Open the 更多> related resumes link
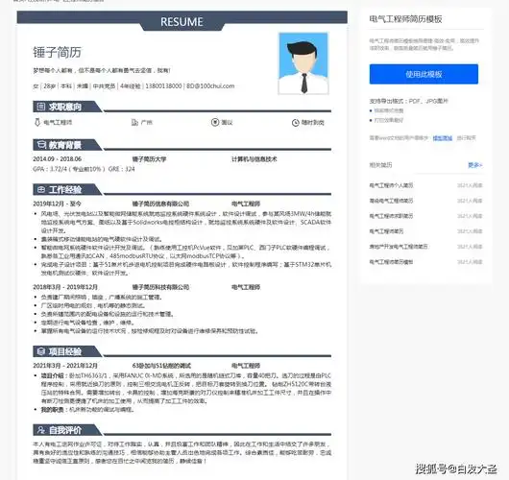Screen dimensions: 509x480 coord(475,165)
